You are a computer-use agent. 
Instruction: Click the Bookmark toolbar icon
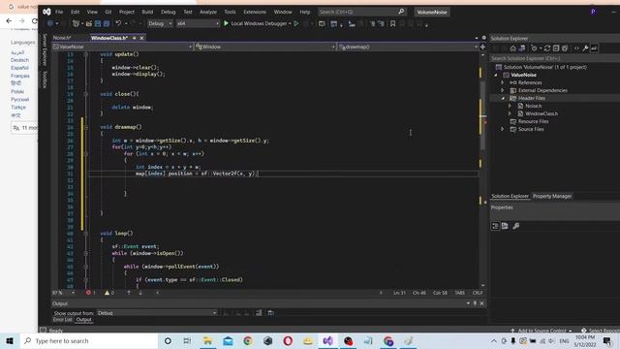(x=392, y=23)
